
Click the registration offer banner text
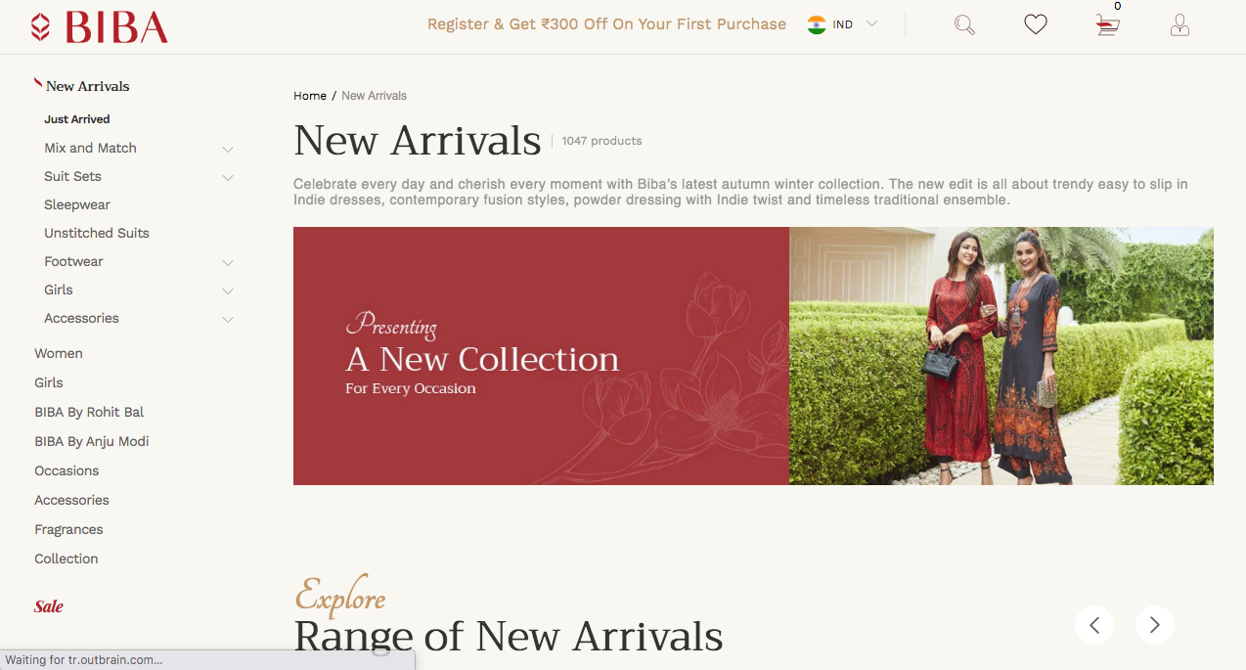click(606, 24)
